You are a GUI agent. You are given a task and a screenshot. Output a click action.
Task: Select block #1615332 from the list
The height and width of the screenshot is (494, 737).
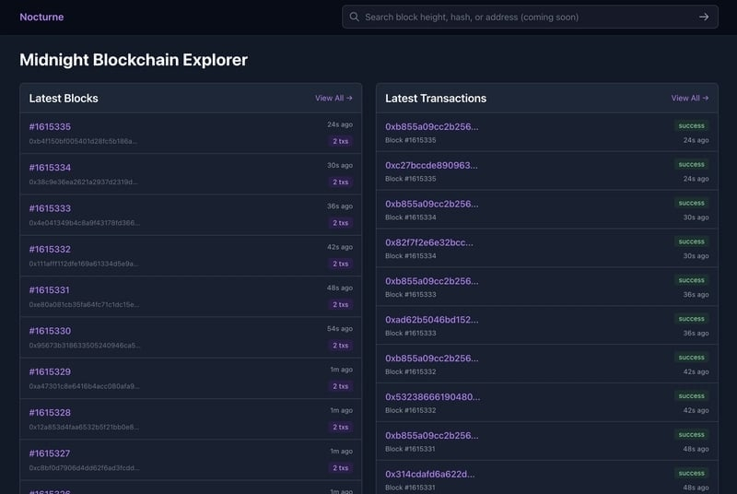coord(50,249)
